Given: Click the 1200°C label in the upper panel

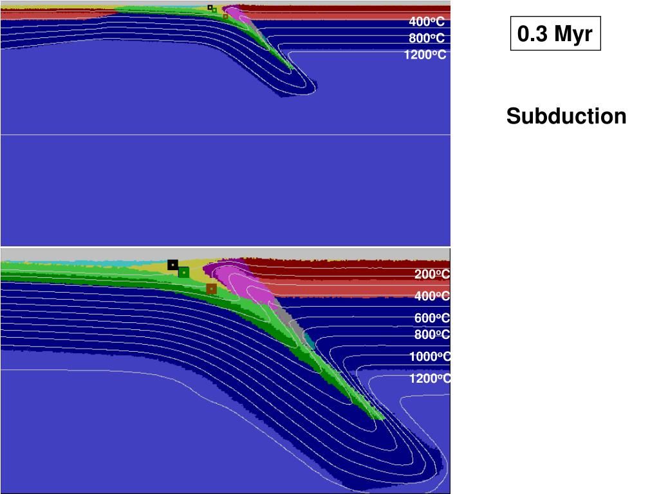Looking at the screenshot, I should click(x=425, y=55).
